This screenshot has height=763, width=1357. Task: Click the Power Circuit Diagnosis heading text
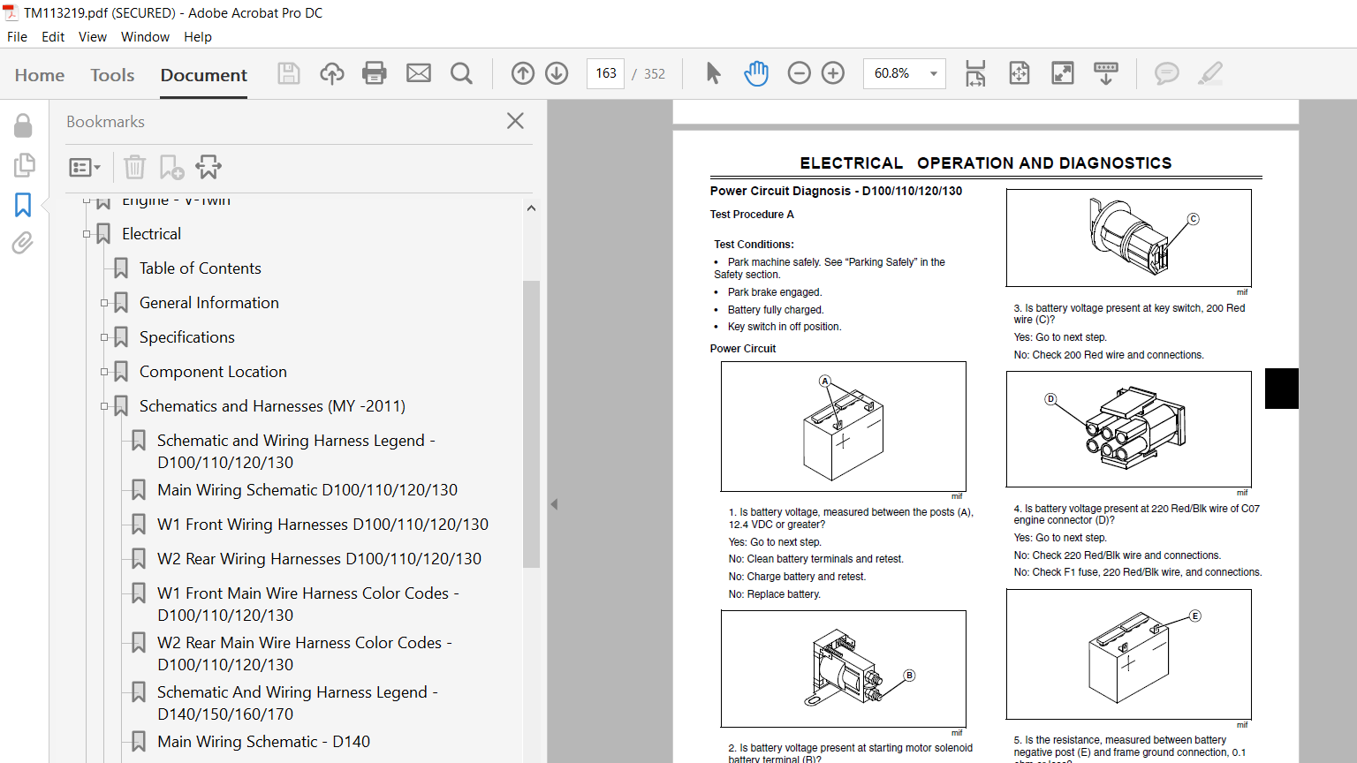coord(836,191)
